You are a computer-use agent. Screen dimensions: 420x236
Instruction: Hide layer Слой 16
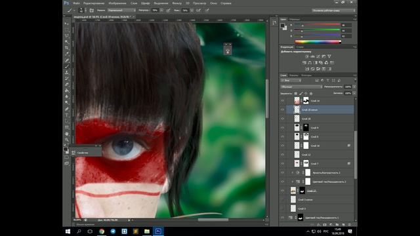tap(282, 146)
